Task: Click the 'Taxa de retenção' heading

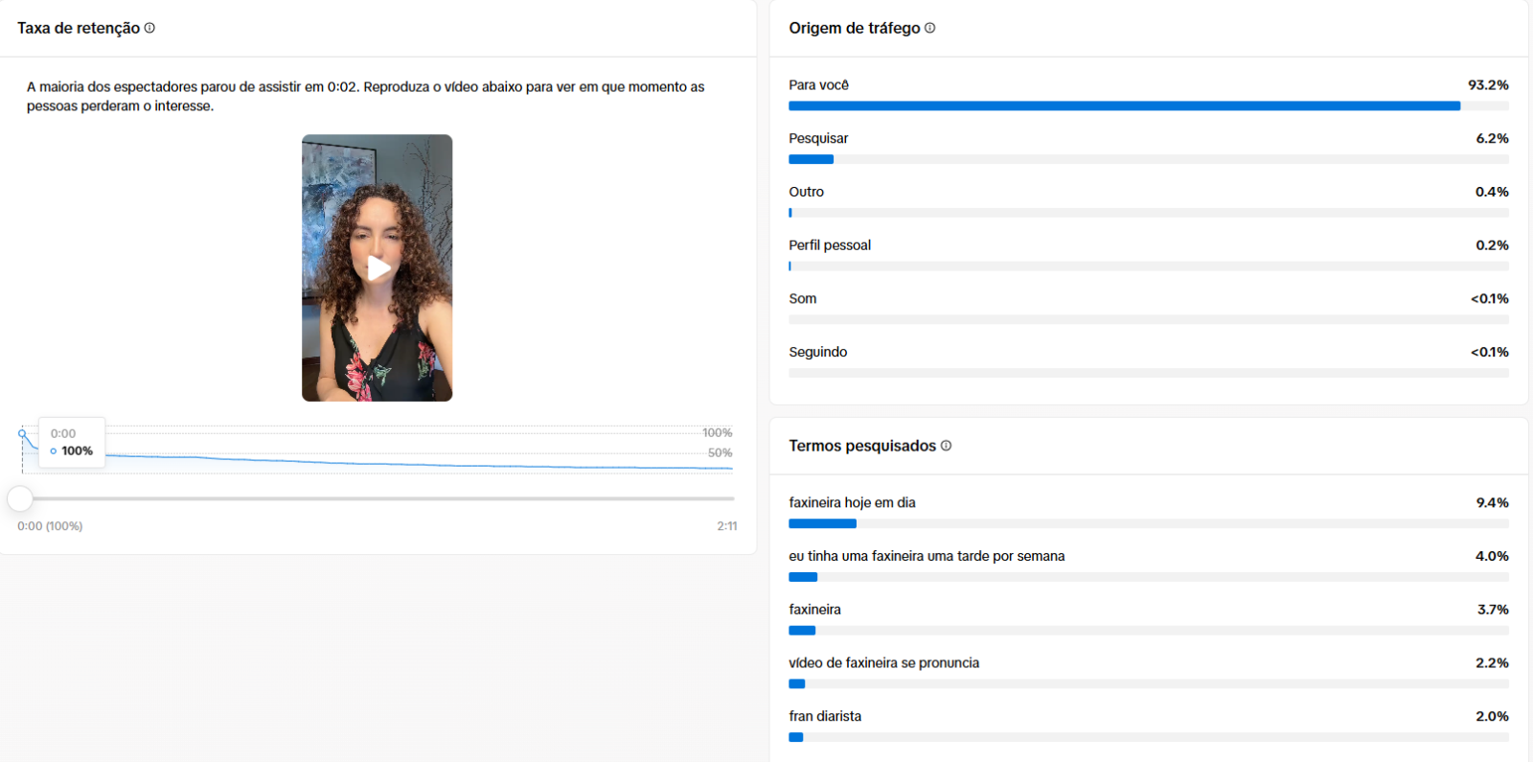Action: tap(79, 29)
